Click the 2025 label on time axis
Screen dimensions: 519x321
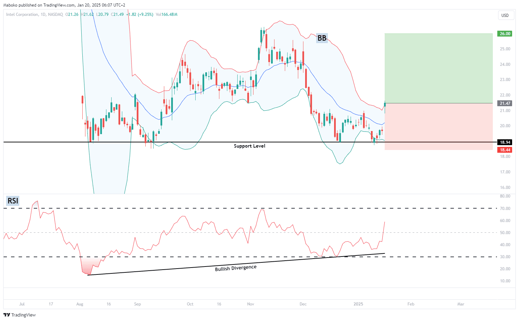(x=359, y=304)
